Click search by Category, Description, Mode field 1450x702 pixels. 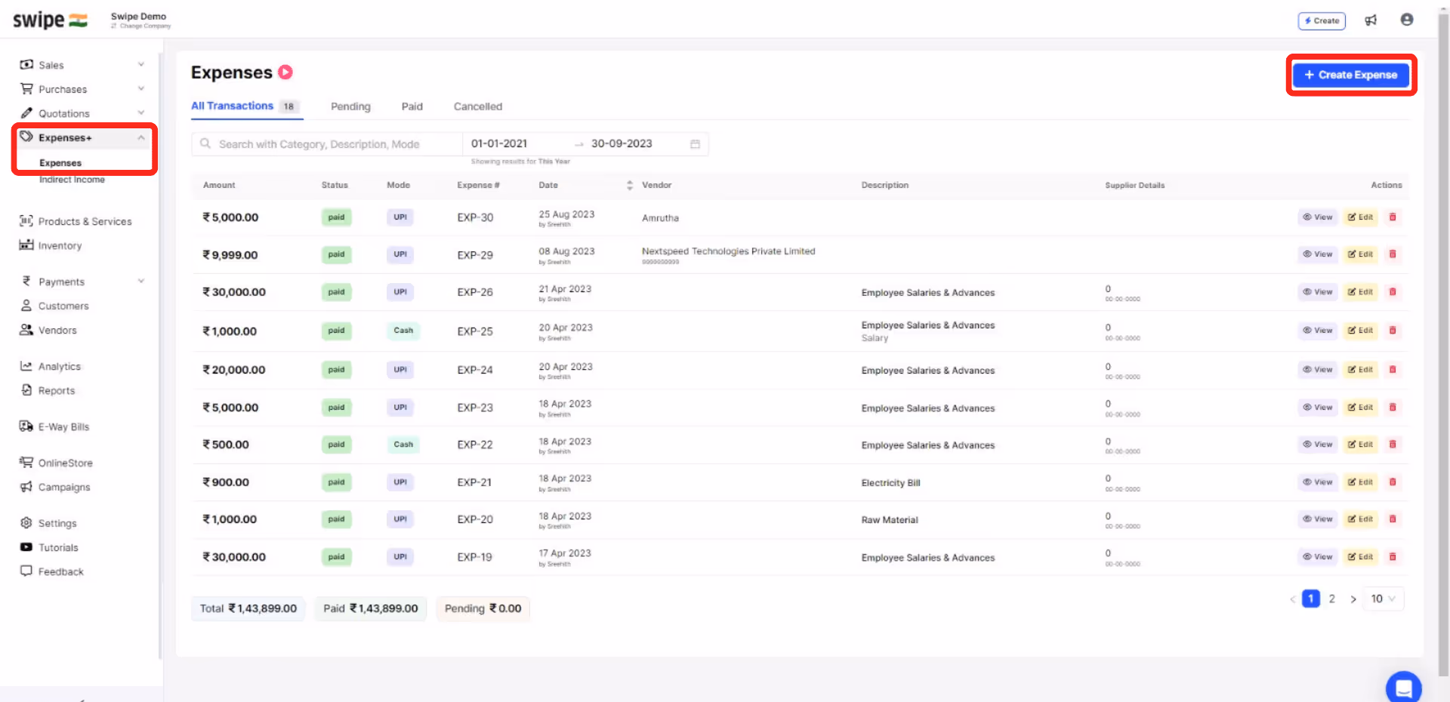coord(327,144)
